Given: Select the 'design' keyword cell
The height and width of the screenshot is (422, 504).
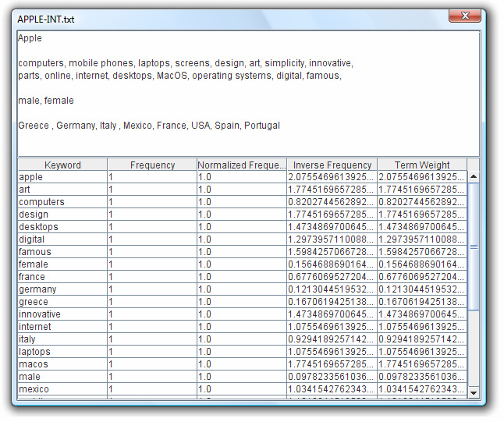Looking at the screenshot, I should (x=63, y=216).
